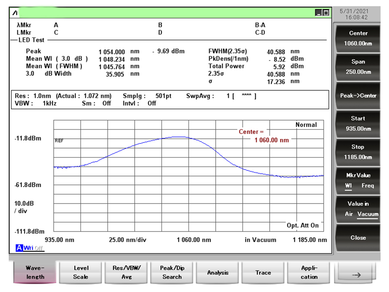Open the Application menu

point(309,273)
